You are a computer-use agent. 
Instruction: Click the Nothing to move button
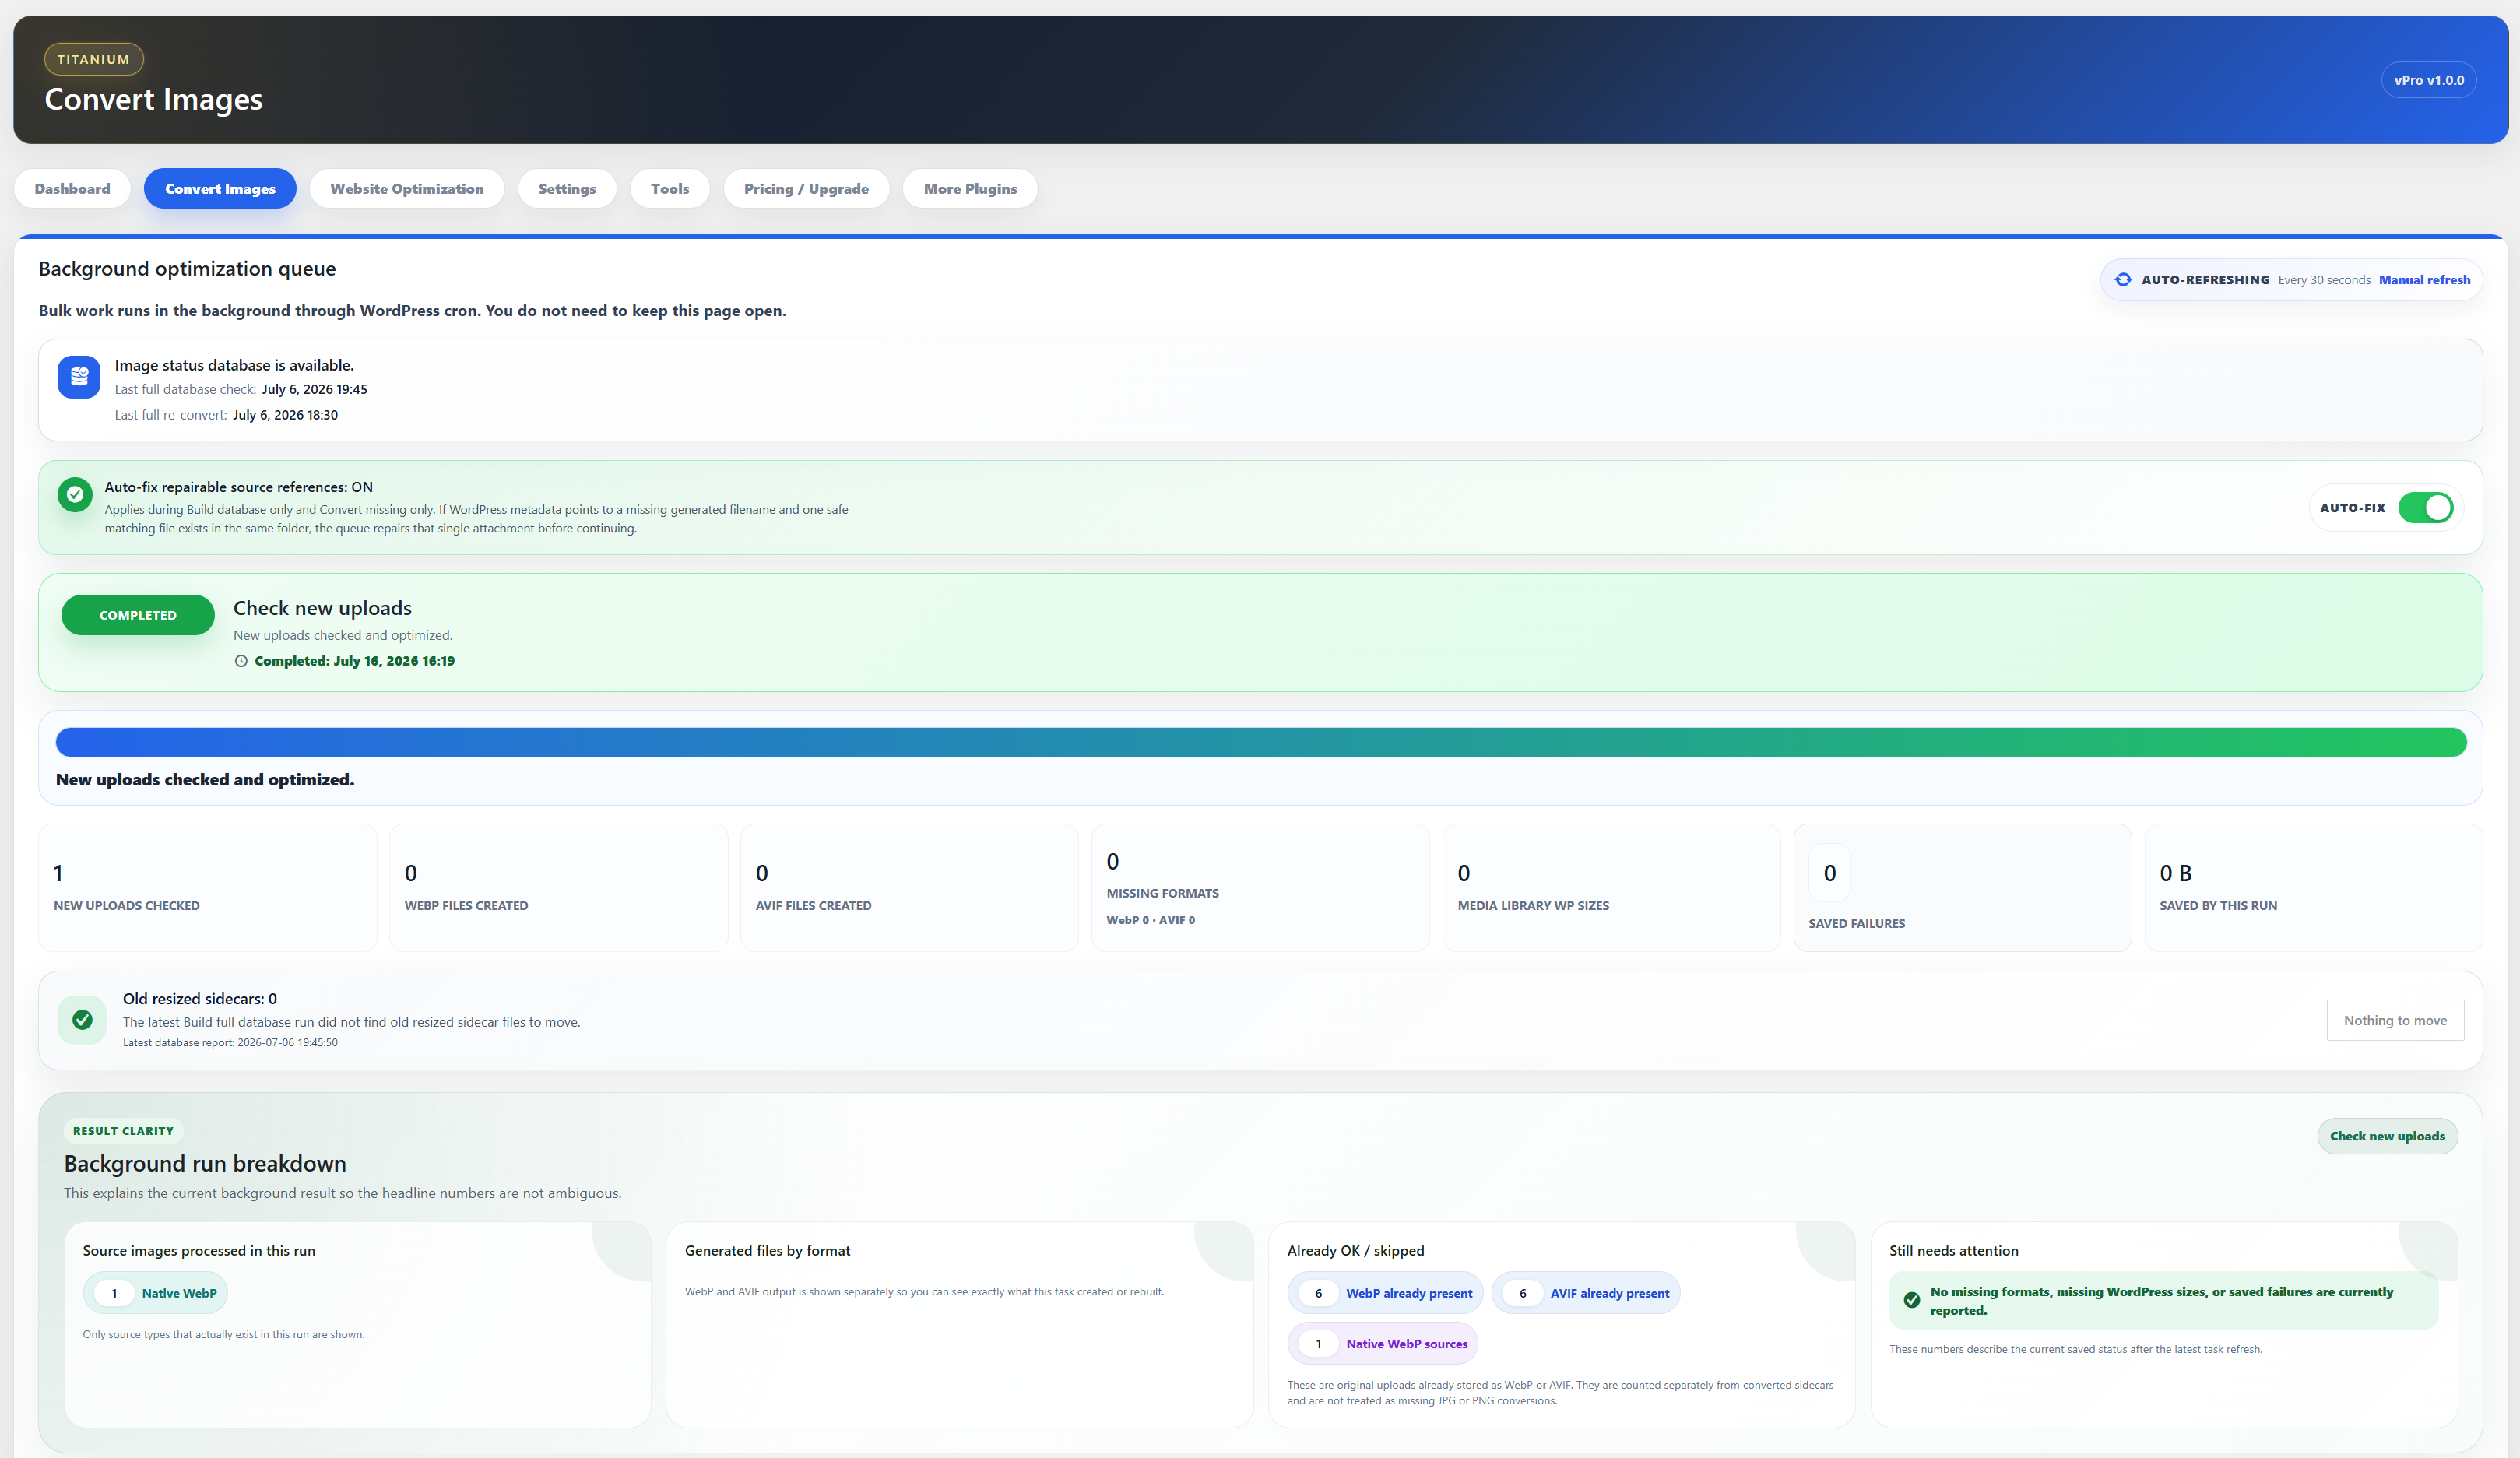point(2395,1020)
